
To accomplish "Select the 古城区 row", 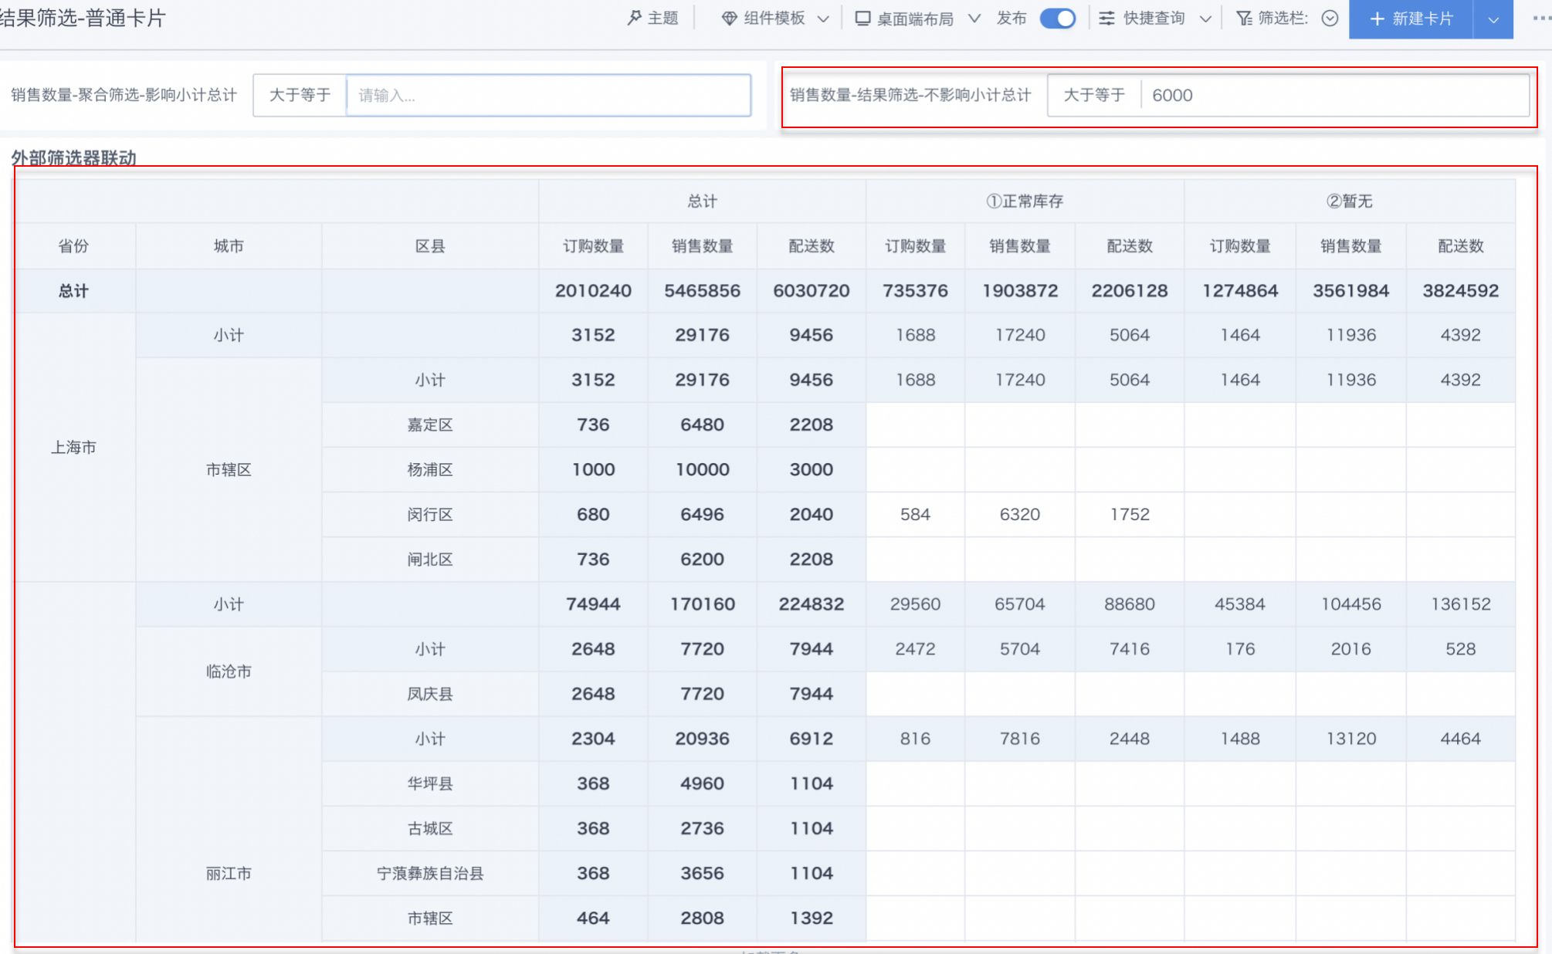I will [430, 828].
